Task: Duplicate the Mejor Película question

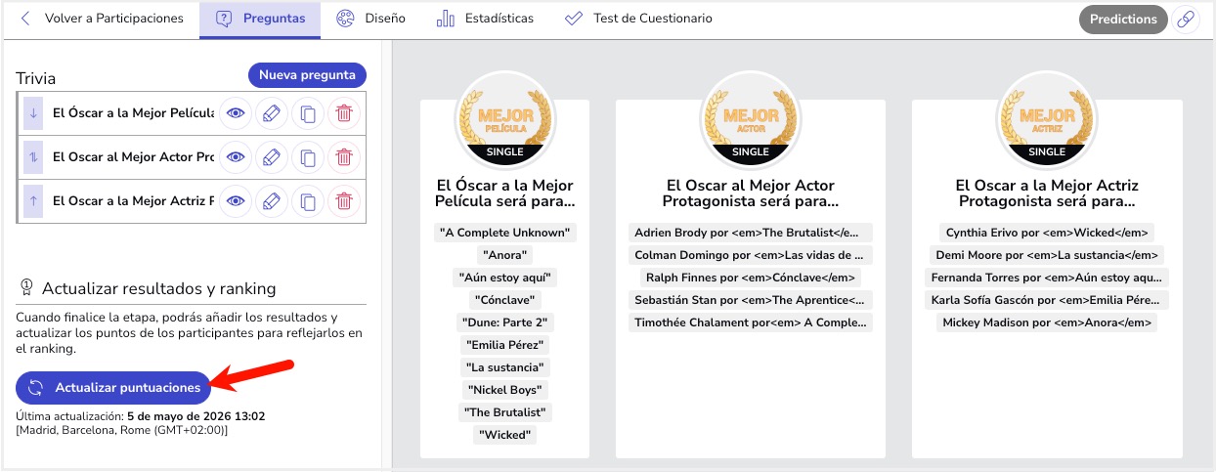Action: click(308, 113)
